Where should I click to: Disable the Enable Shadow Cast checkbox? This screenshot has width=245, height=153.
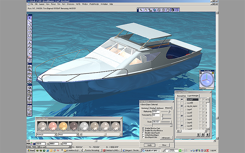(143, 128)
